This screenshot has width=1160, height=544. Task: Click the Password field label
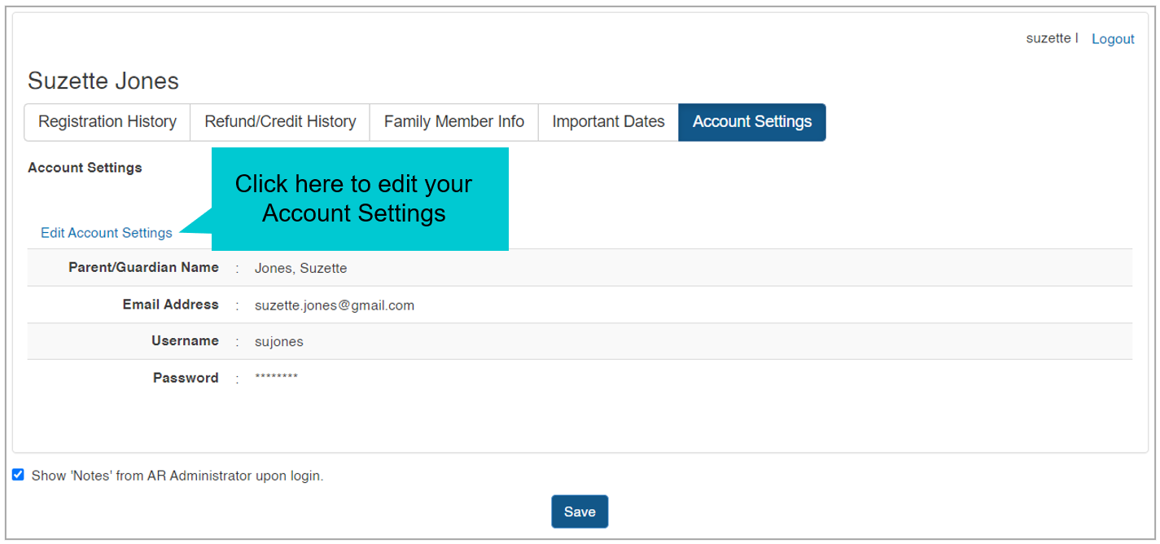pyautogui.click(x=186, y=378)
